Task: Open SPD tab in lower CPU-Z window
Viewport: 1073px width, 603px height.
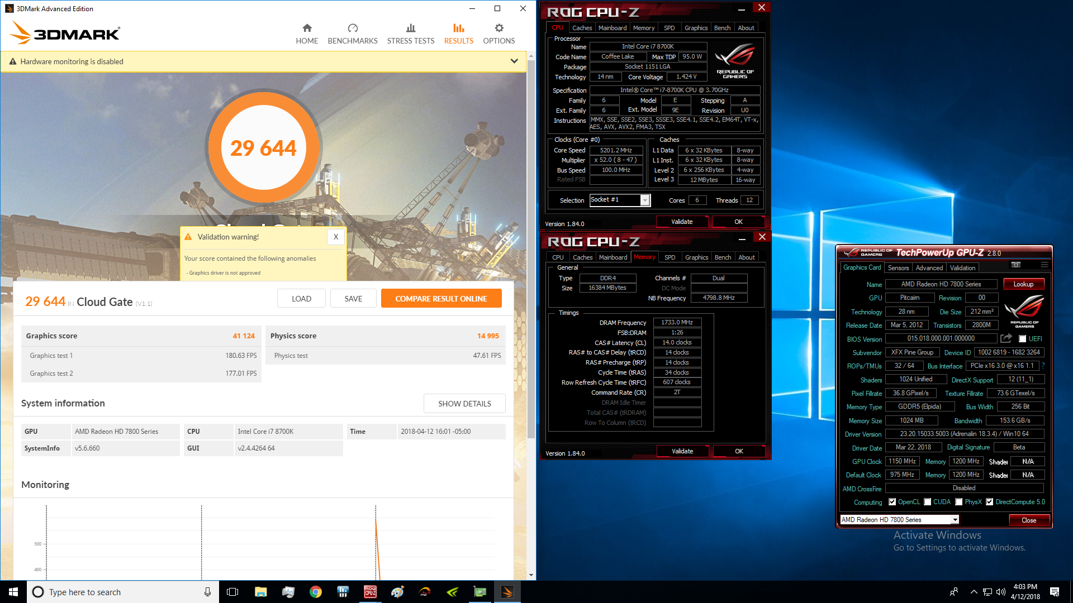Action: [x=670, y=257]
